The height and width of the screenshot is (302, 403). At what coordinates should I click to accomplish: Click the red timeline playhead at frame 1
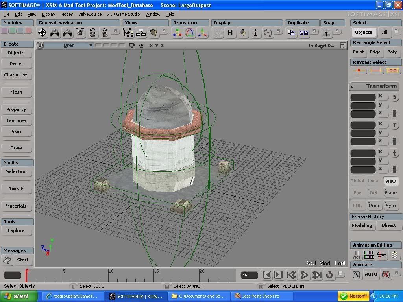click(x=26, y=275)
